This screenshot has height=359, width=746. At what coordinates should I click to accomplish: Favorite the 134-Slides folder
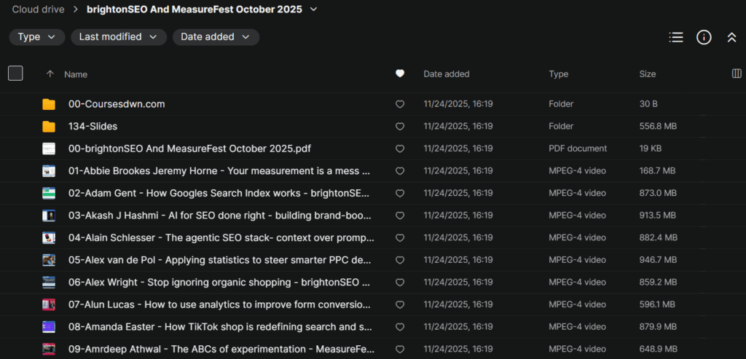[x=399, y=127]
